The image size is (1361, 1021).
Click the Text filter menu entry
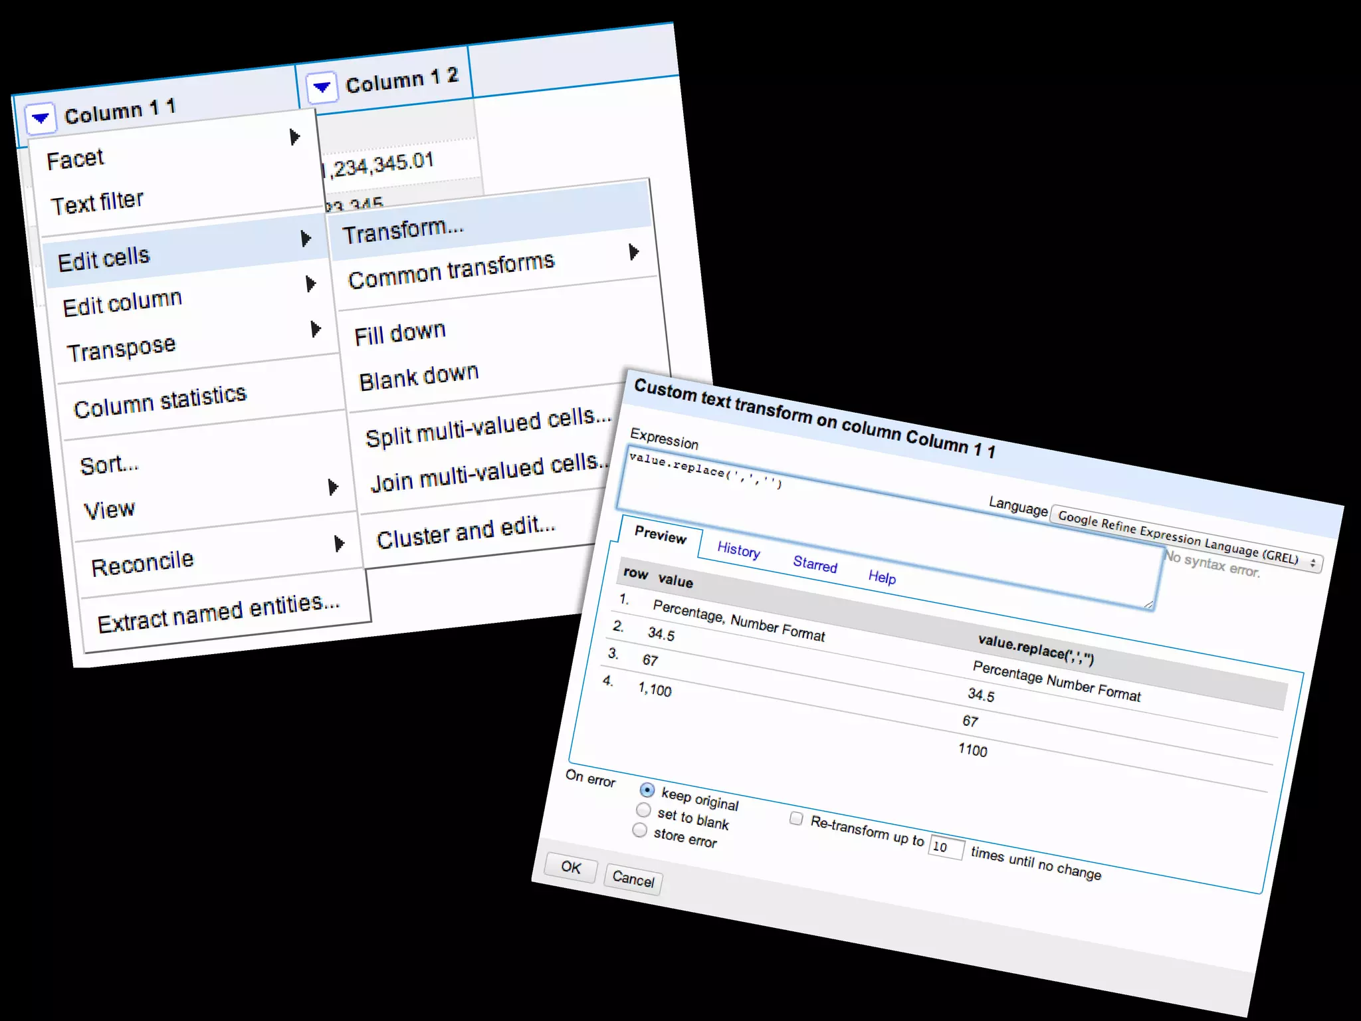(98, 202)
